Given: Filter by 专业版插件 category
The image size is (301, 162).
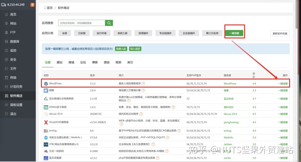Looking at the screenshot, I should (166, 33).
